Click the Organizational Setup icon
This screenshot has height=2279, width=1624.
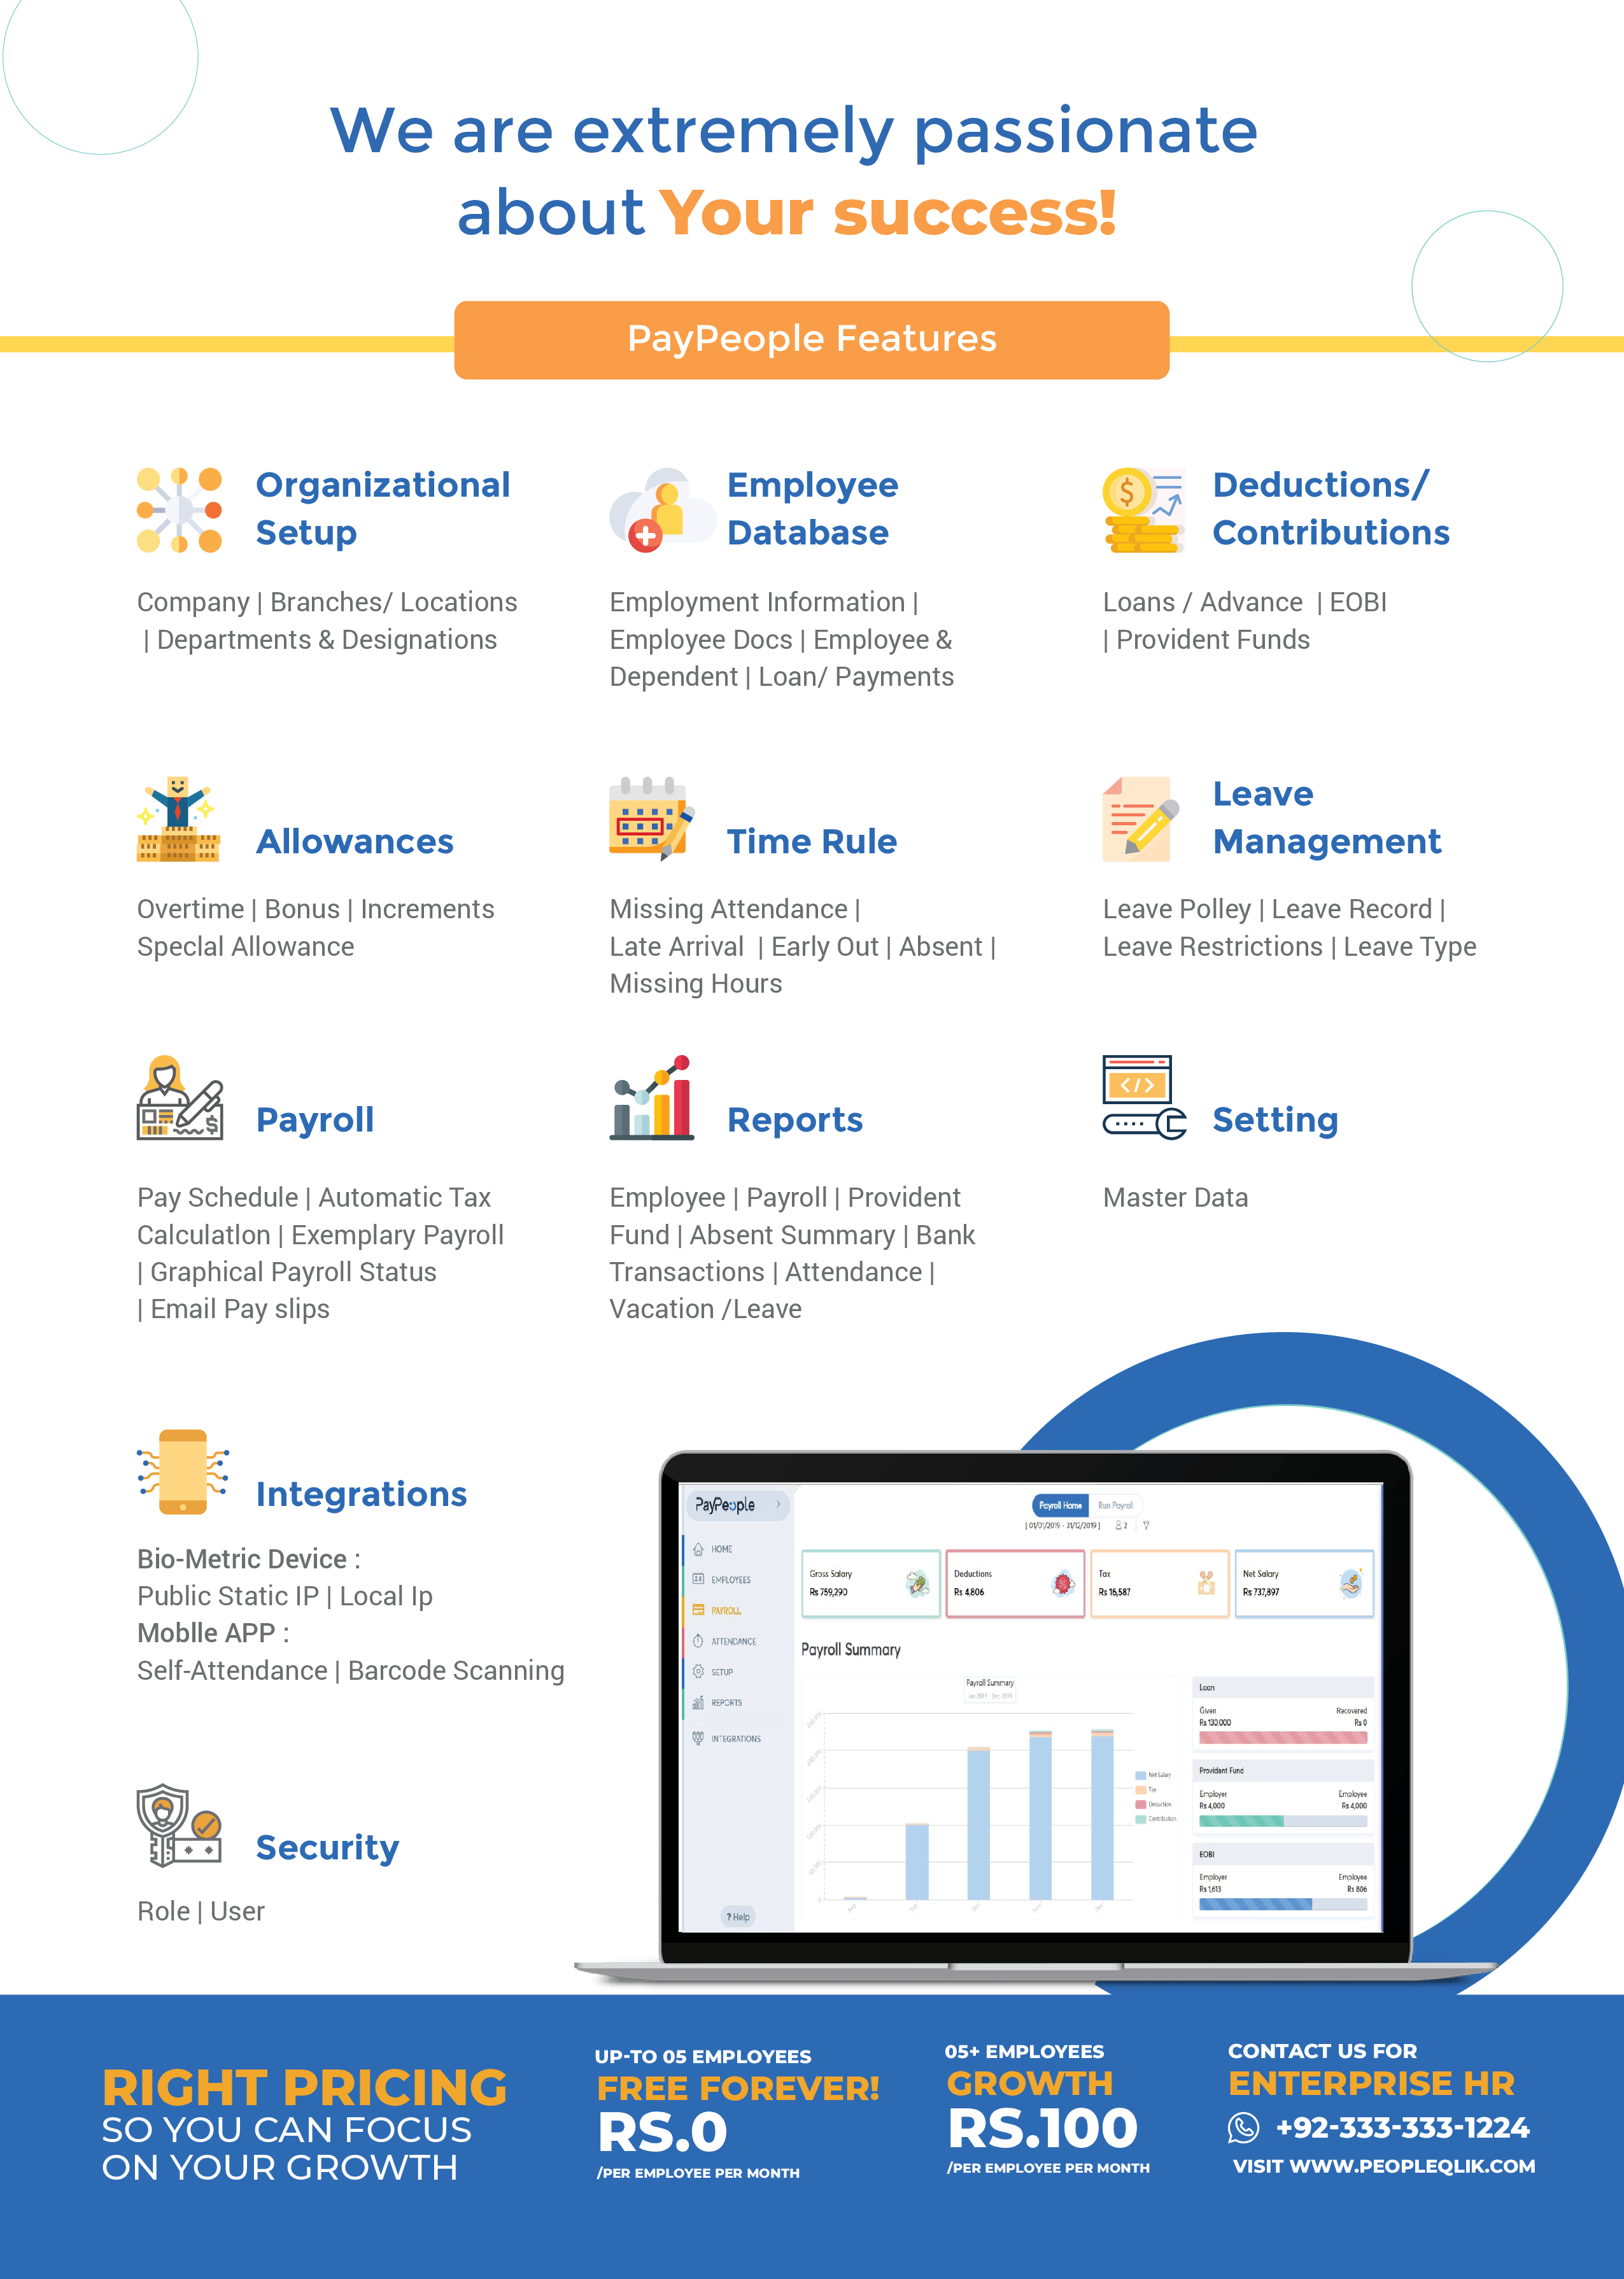point(178,462)
